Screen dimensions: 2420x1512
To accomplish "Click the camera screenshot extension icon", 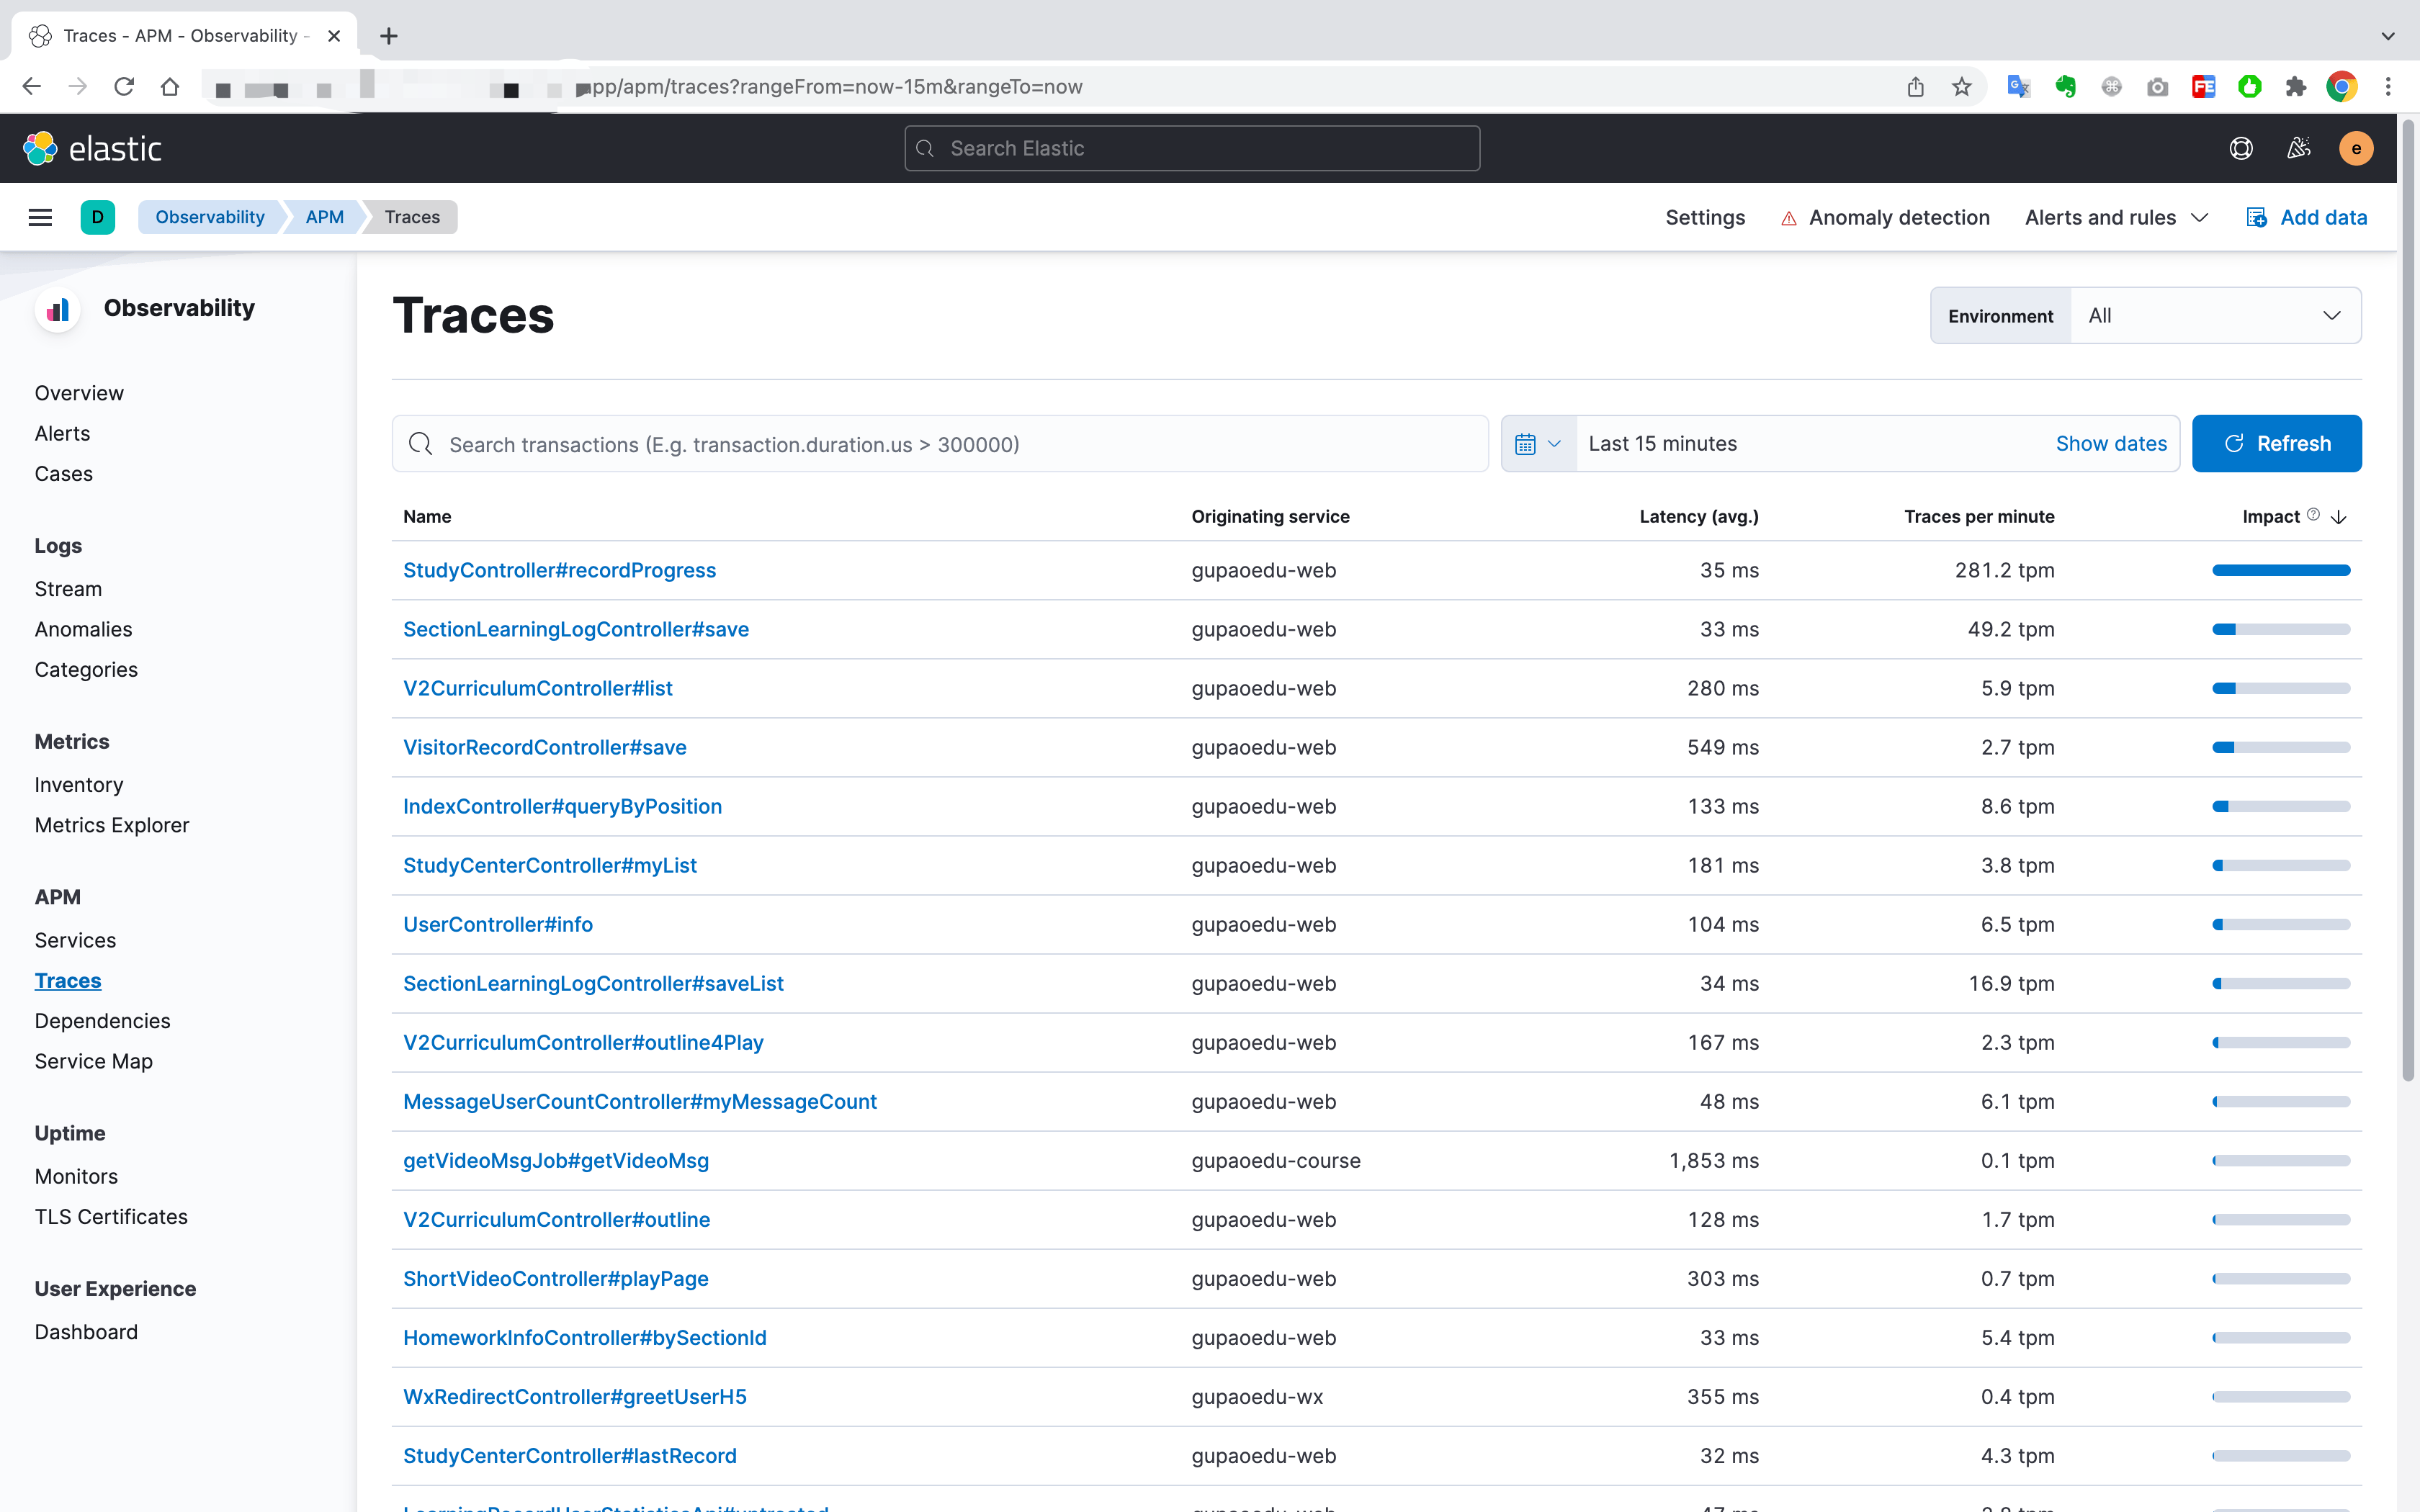I will coord(2157,87).
